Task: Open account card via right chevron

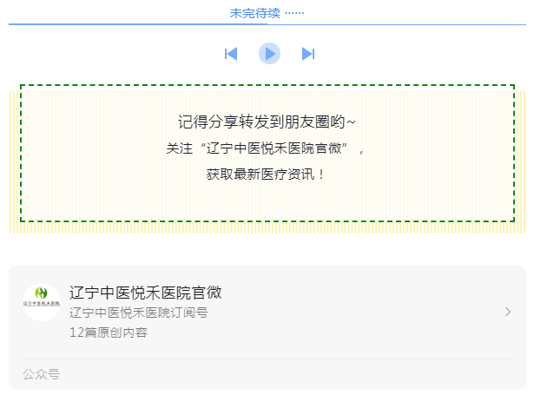Action: (x=508, y=312)
